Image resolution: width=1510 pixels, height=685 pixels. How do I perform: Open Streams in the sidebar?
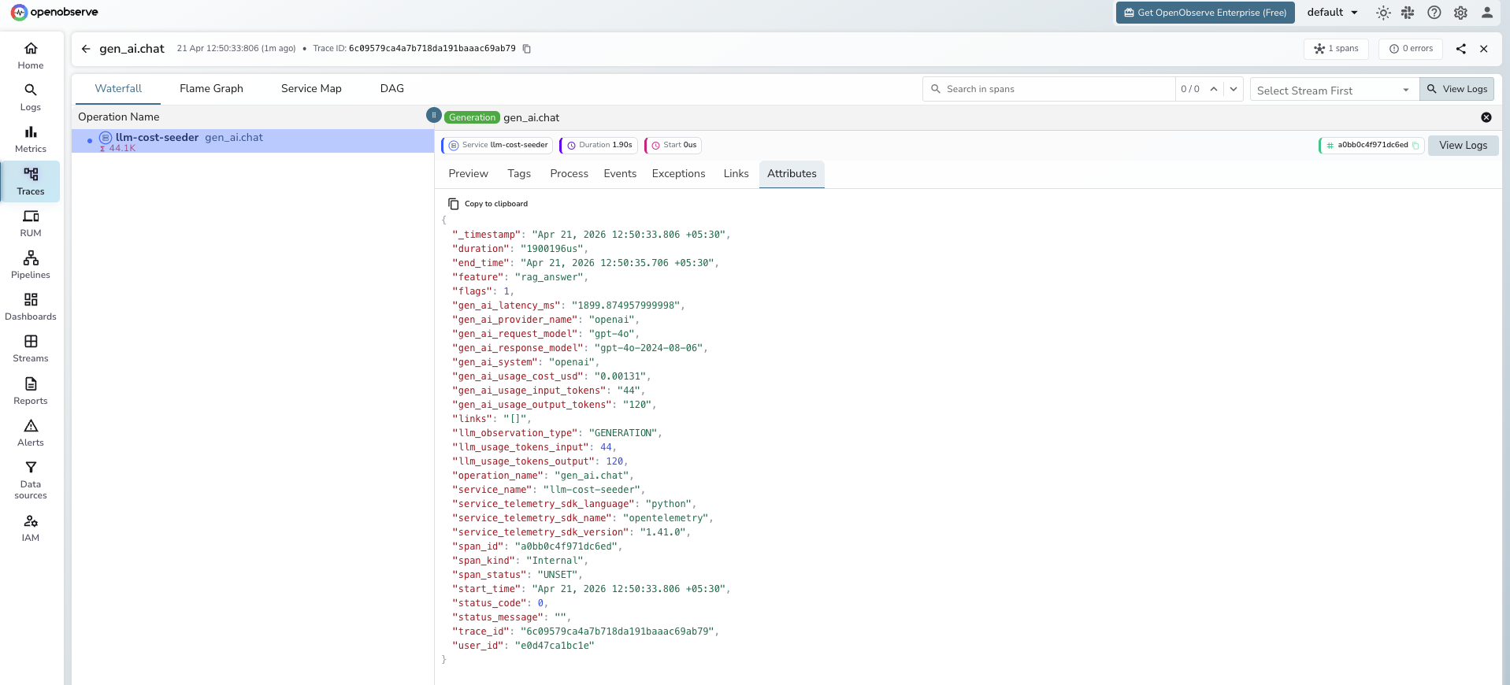pos(31,348)
